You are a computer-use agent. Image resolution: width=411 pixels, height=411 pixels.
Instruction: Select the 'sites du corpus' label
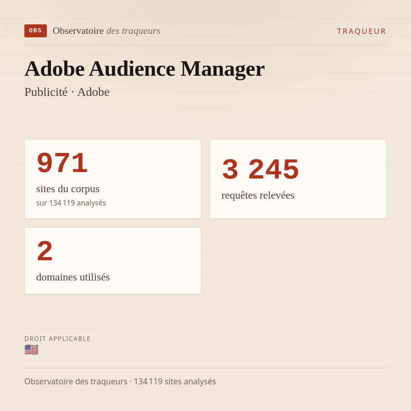(x=68, y=189)
